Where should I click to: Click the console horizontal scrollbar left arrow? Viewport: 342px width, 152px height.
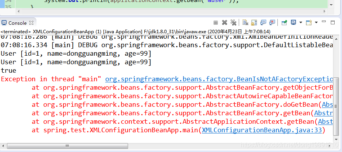(3, 146)
